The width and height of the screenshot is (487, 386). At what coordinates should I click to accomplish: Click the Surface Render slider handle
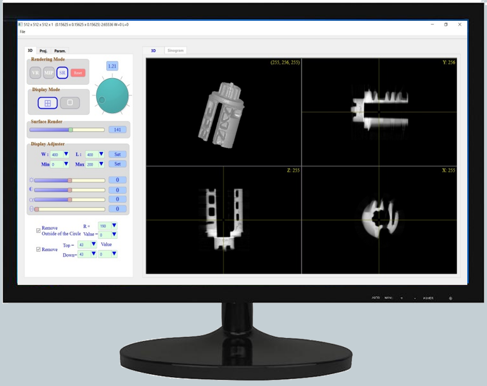[71, 130]
